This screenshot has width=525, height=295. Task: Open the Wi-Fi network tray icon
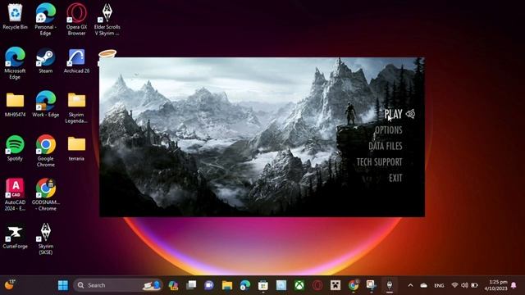[454, 285]
